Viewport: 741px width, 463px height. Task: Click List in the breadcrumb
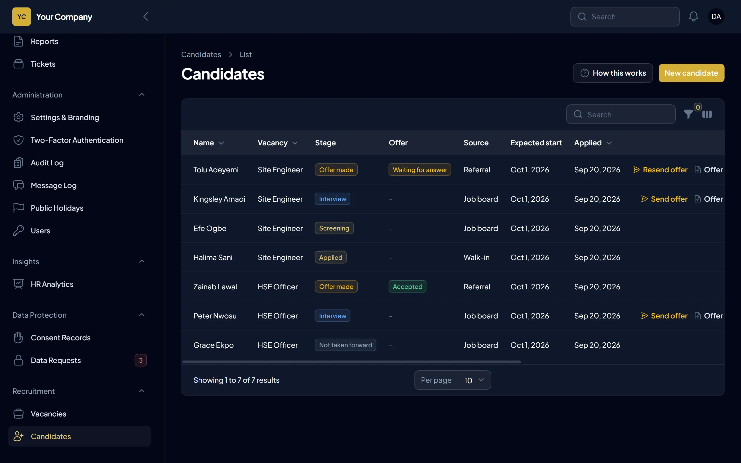click(245, 55)
